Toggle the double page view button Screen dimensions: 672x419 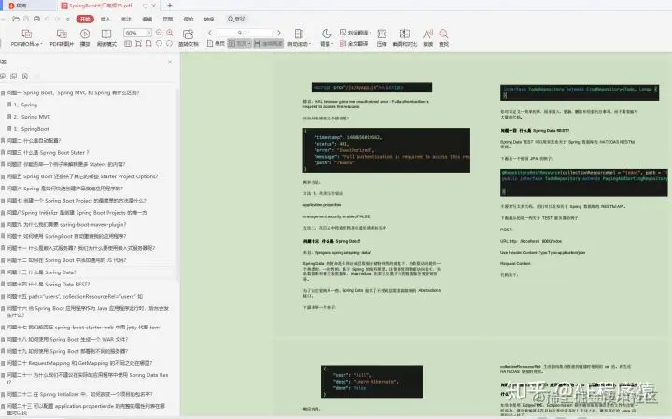coord(239,44)
